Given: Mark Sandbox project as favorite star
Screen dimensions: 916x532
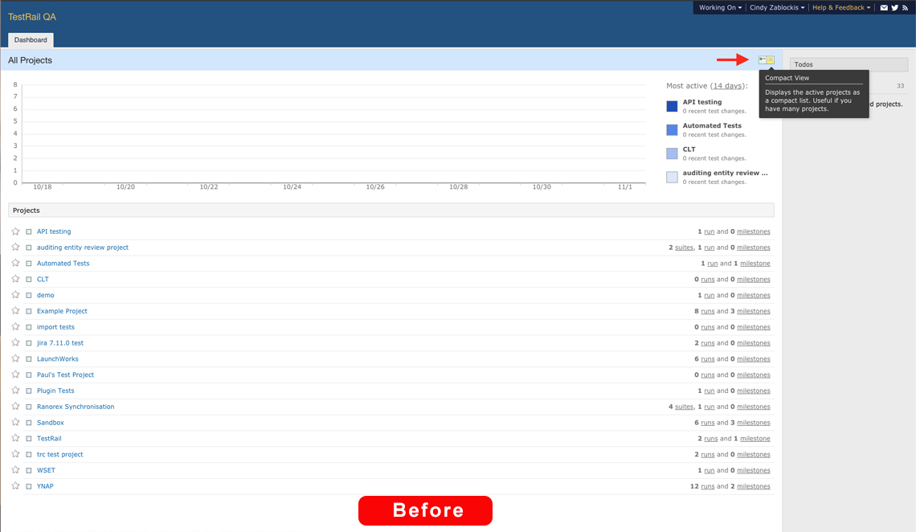Looking at the screenshot, I should click(15, 423).
